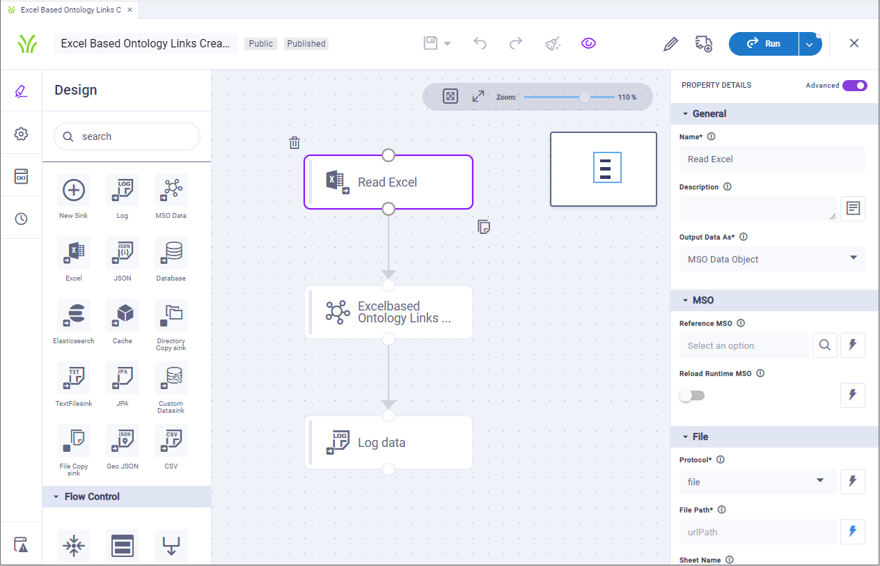880x566 pixels.
Task: Select the Excel Based Ontology Links browser tab
Action: pos(70,10)
